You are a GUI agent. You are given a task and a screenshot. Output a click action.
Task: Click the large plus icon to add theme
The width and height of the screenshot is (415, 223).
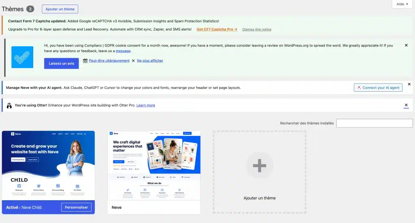pos(260,166)
